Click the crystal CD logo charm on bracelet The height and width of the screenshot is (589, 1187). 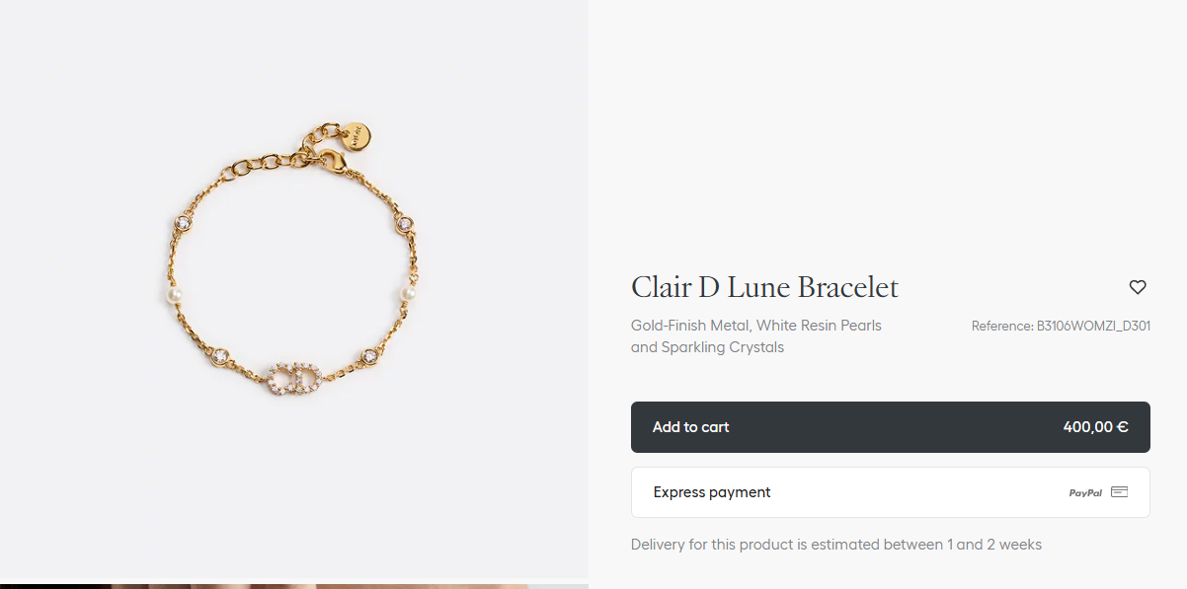click(294, 378)
